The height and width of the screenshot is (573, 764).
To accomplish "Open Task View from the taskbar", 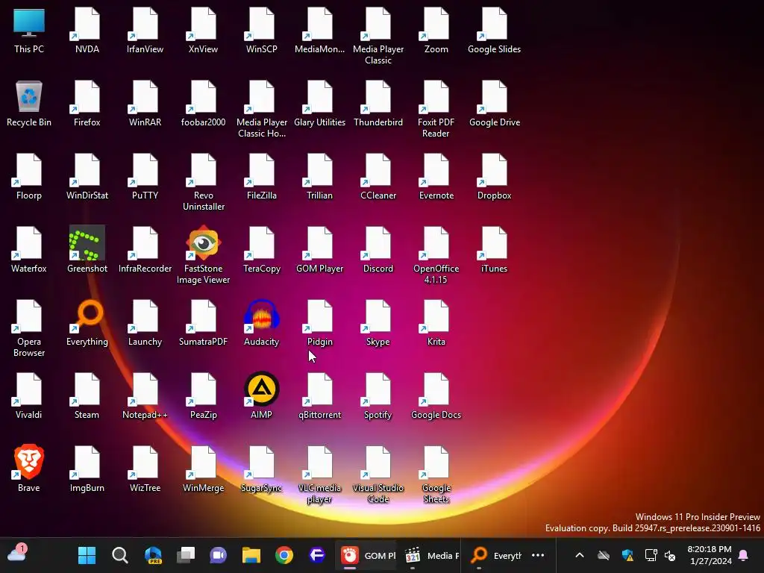I will coord(186,555).
